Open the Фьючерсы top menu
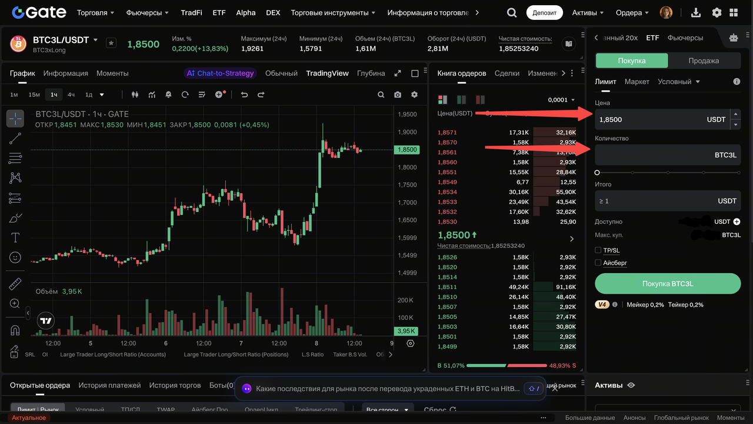Image resolution: width=753 pixels, height=424 pixels. (148, 12)
